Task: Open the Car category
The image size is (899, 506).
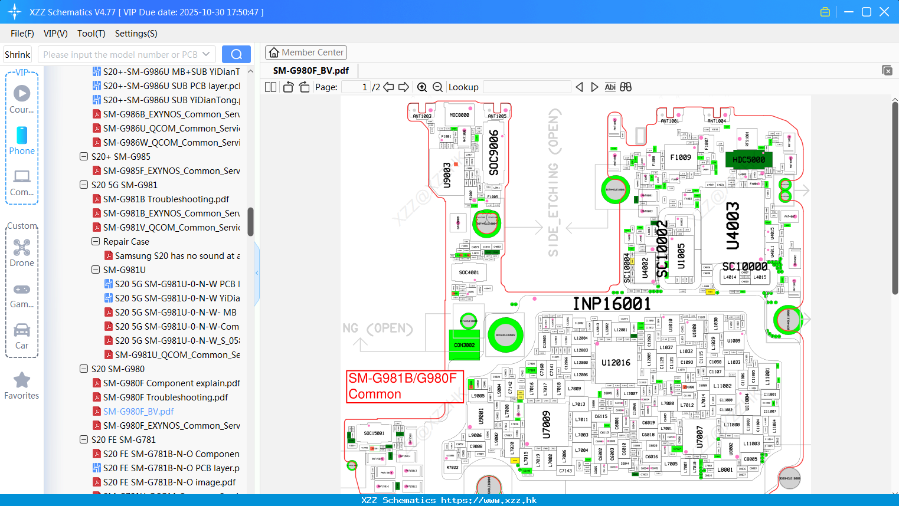Action: 22,336
